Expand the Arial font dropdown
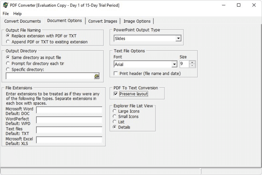This screenshot has width=262, height=175. [x=174, y=65]
